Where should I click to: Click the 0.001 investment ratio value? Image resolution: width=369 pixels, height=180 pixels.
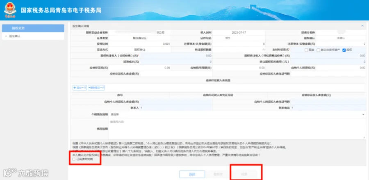click(166, 44)
